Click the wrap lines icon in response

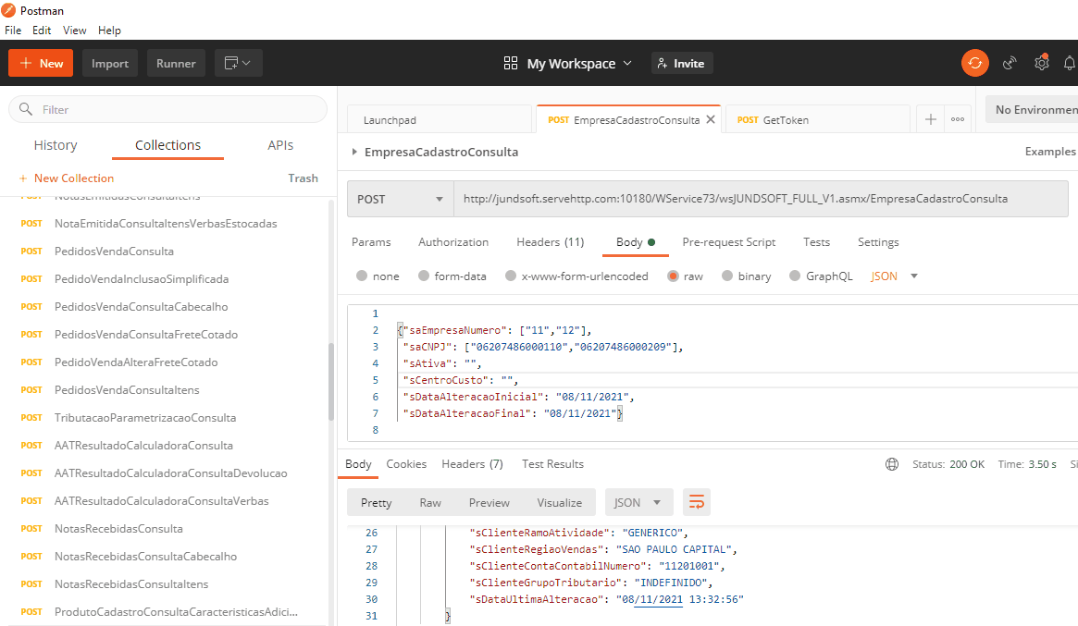click(696, 502)
